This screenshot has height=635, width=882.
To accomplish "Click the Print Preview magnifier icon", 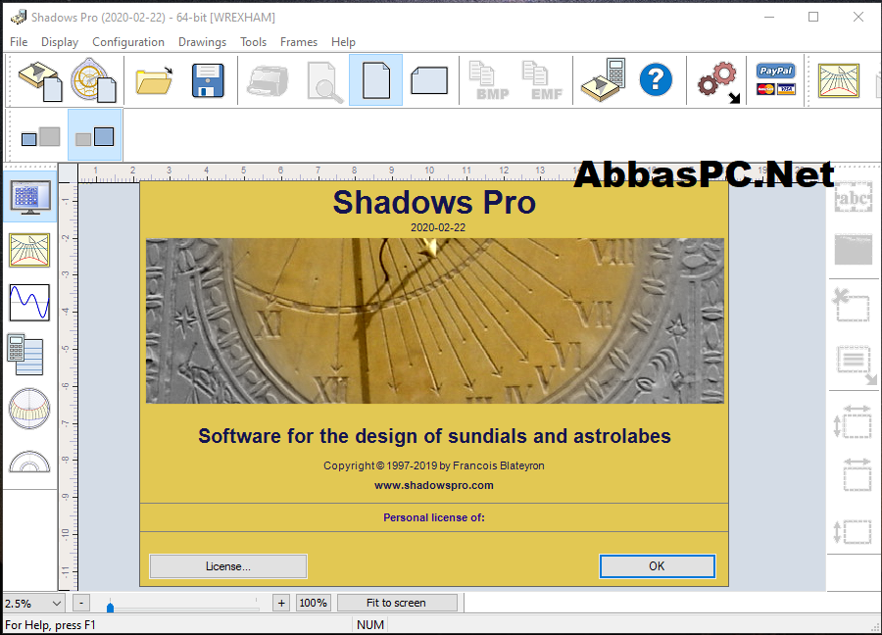I will [324, 82].
